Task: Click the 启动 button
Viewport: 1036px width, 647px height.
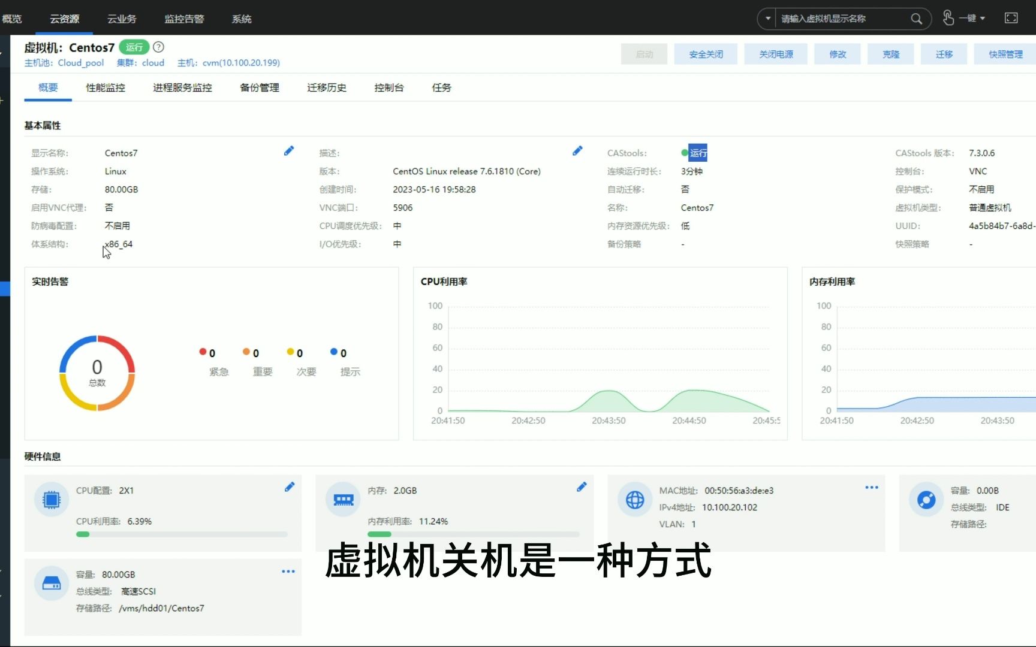Action: pos(645,54)
